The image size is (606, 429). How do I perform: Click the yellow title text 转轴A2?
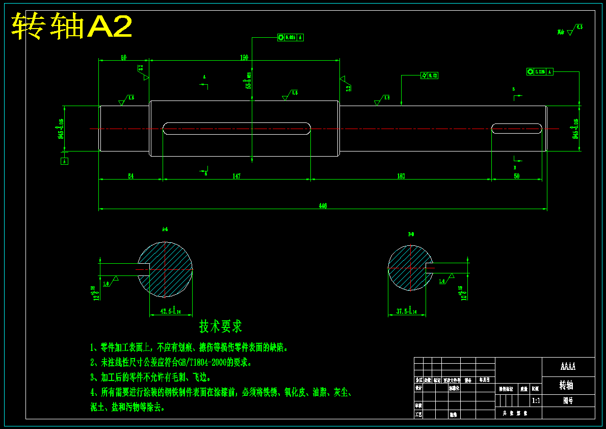click(x=72, y=26)
